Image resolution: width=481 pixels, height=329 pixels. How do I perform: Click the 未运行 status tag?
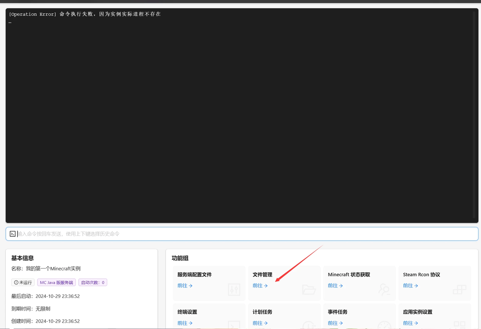click(23, 282)
